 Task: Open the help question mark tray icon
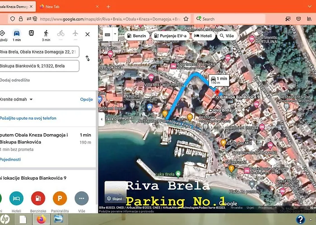(x=300, y=220)
